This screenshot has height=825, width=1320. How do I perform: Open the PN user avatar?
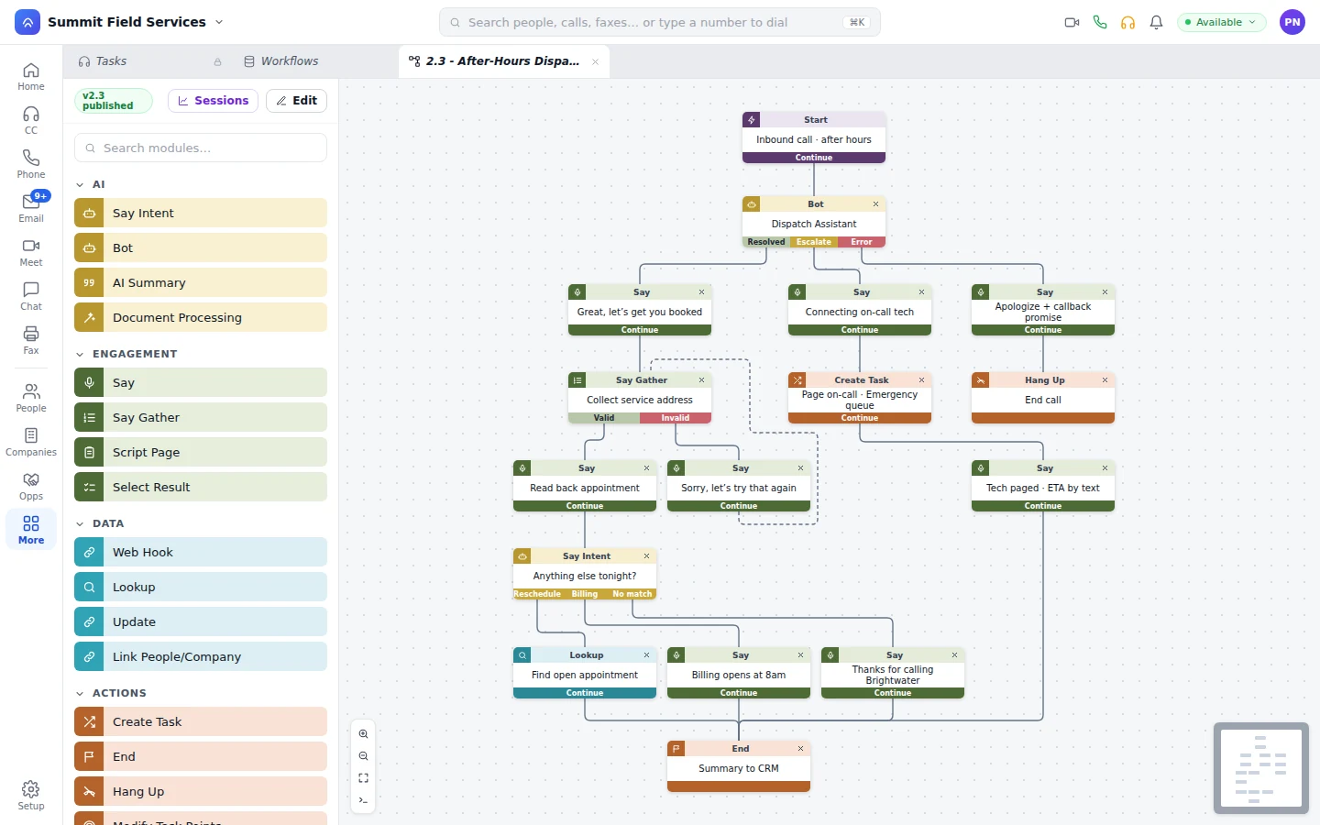point(1292,22)
